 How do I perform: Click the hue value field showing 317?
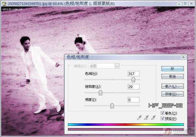tap(134, 74)
